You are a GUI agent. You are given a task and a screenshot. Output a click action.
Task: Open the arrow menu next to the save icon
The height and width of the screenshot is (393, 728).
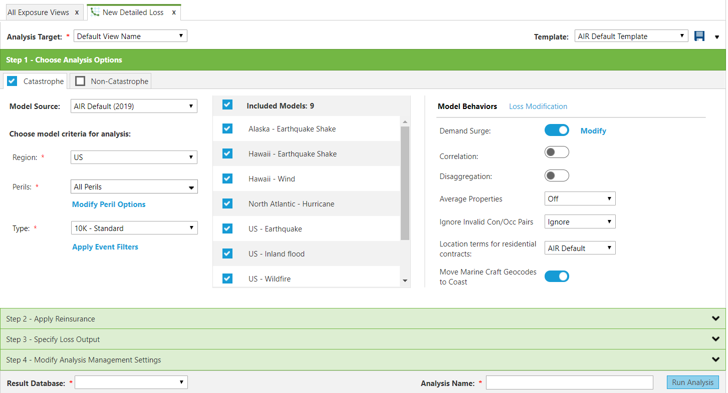click(717, 37)
